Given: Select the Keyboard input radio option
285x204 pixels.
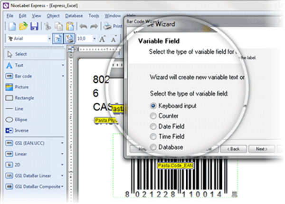Looking at the screenshot, I should click(153, 106).
